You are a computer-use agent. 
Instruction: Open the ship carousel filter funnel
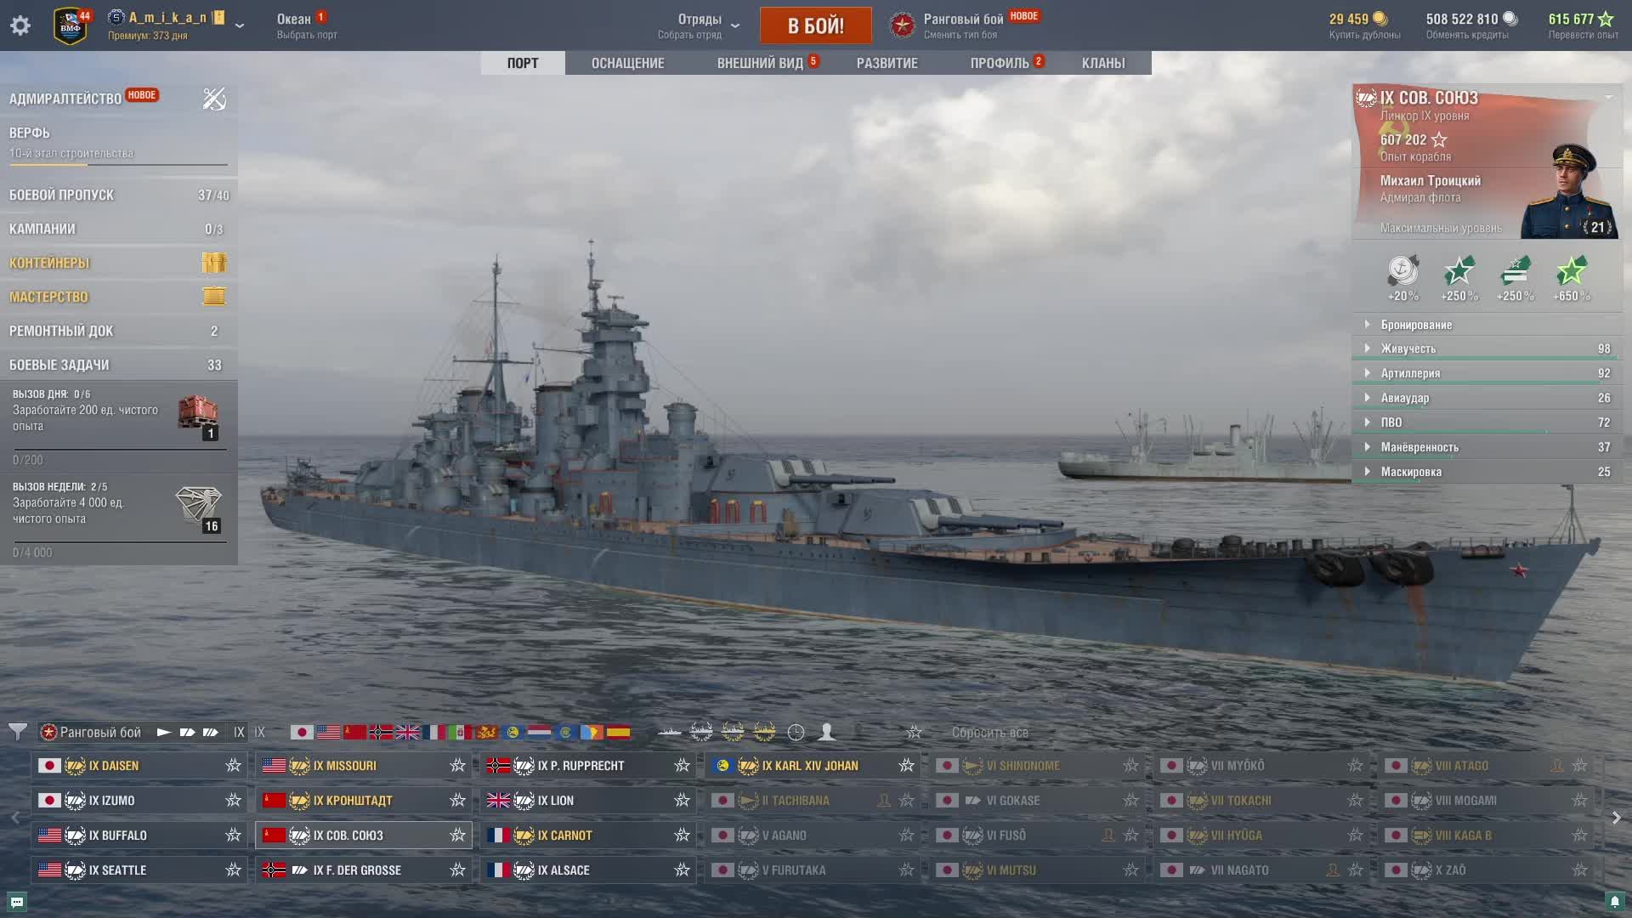(17, 732)
